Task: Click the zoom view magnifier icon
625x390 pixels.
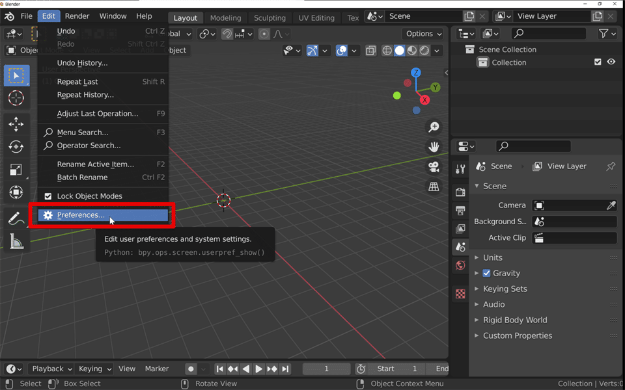Action: (x=434, y=127)
